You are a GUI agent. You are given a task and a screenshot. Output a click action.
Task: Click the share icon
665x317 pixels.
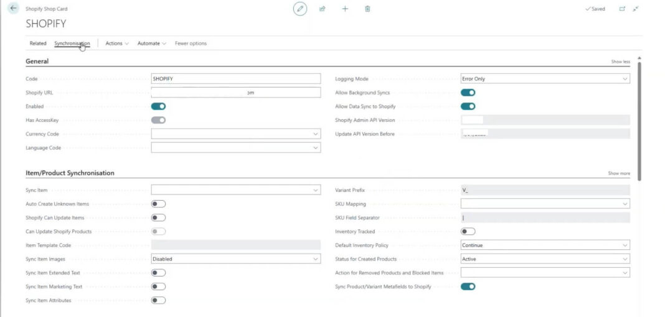click(x=323, y=9)
